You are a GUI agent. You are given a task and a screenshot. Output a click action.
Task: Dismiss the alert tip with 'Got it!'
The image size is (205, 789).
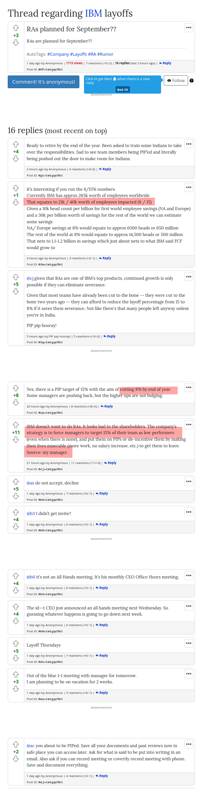[123, 89]
